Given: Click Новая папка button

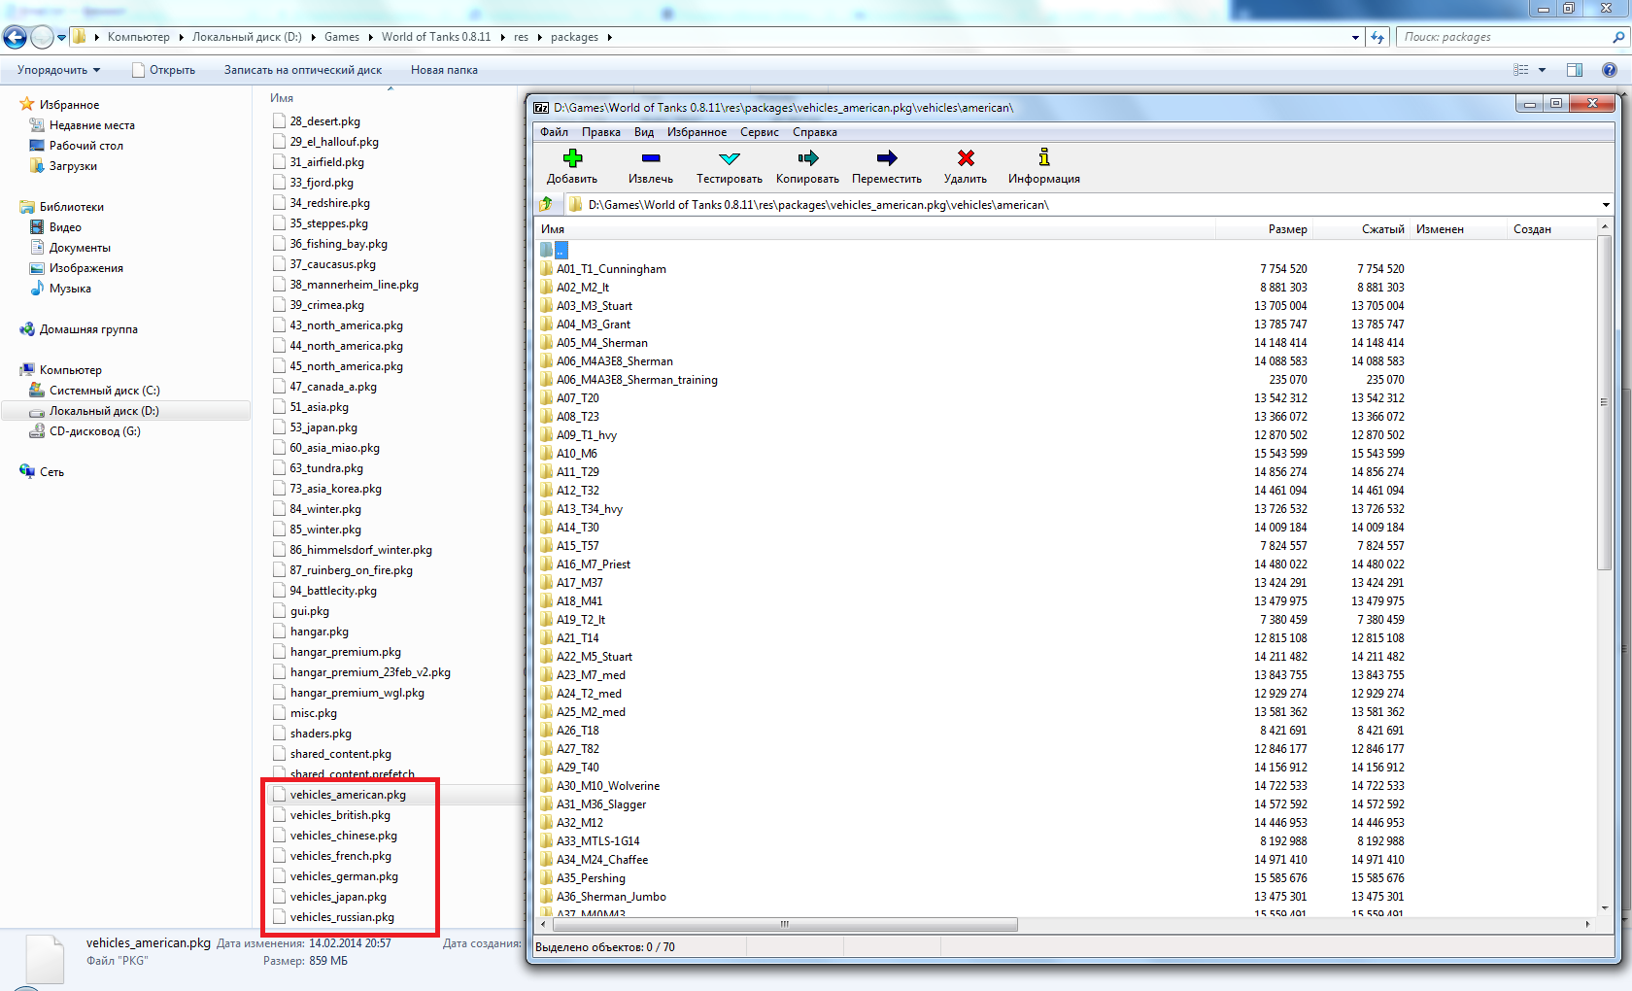Looking at the screenshot, I should 444,70.
